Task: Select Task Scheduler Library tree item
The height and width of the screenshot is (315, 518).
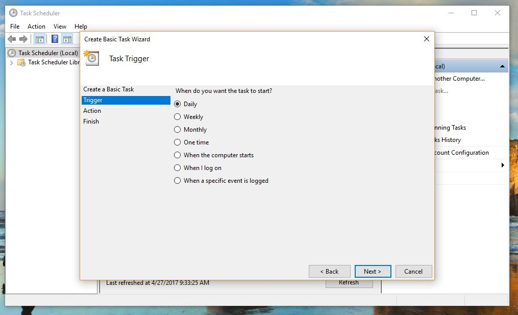Action: pyautogui.click(x=54, y=62)
